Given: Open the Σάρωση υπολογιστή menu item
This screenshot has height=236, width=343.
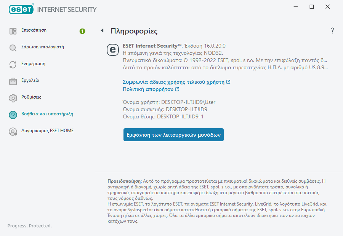Looking at the screenshot, I should [42, 47].
